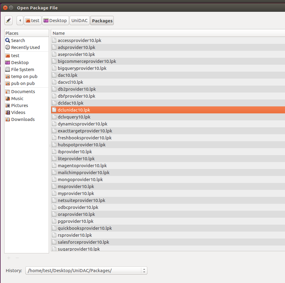Screen dimensions: 285x283
Task: Open Downloads bookmark
Action: [27, 119]
